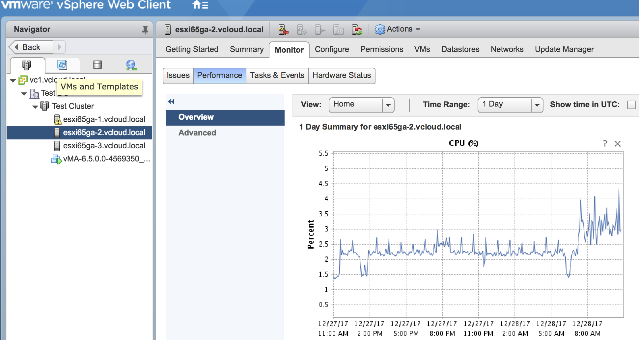Screen dimensions: 639x340
Task: Switch to the Hardware Status tab
Action: pos(342,75)
